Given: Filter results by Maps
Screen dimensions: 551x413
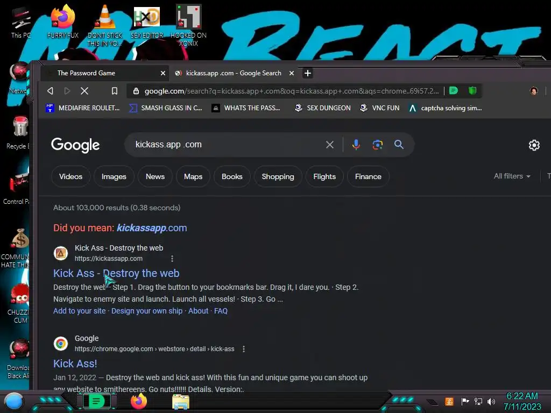Looking at the screenshot, I should click(x=193, y=176).
